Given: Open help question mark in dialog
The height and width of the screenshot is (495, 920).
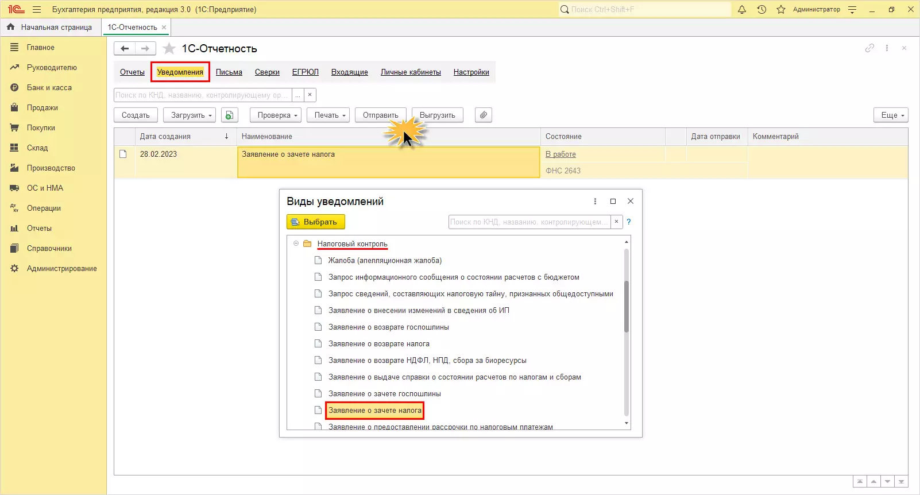Looking at the screenshot, I should (629, 222).
